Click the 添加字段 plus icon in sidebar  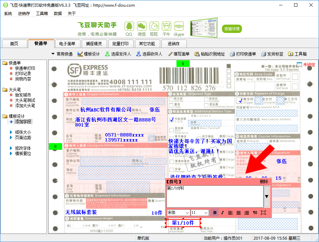click(x=11, y=121)
